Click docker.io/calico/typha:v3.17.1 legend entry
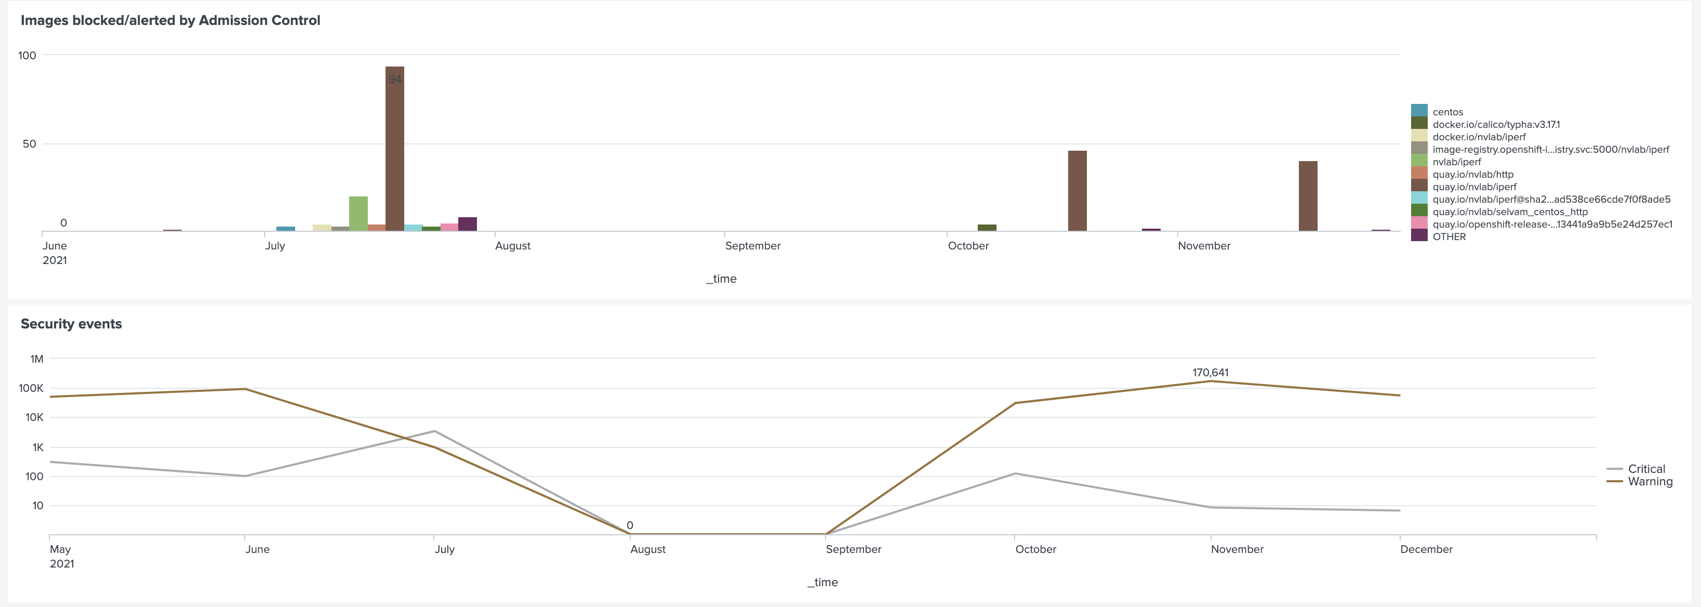 pos(1496,124)
